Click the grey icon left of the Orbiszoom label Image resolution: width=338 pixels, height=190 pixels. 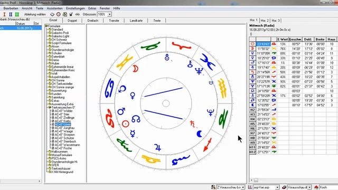click(x=78, y=14)
